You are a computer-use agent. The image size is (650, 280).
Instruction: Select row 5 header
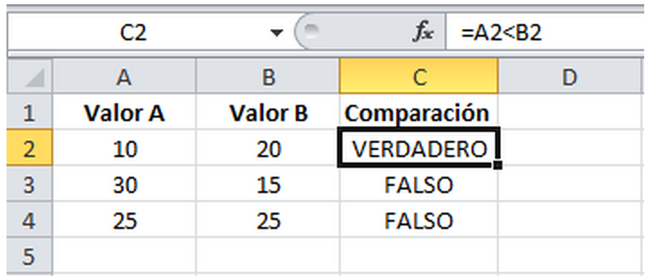(30, 255)
